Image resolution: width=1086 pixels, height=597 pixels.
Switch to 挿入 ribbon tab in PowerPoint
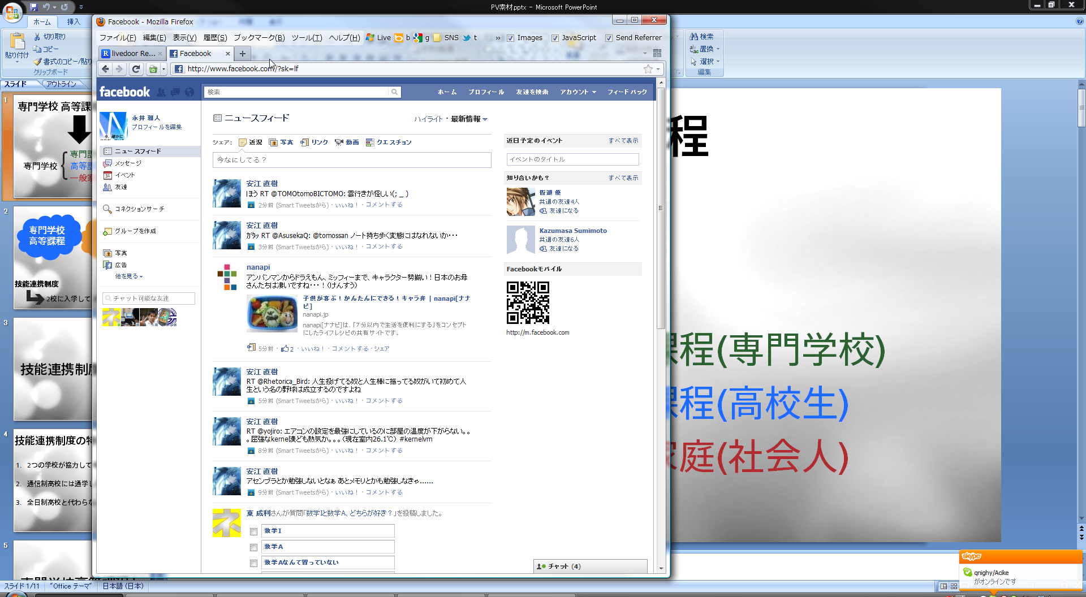click(x=74, y=22)
